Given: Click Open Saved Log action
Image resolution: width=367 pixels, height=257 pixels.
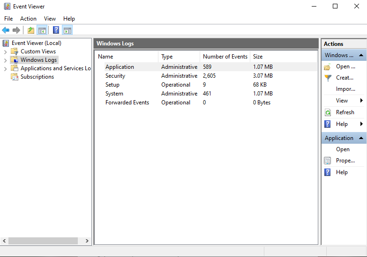Looking at the screenshot, I should (345, 66).
